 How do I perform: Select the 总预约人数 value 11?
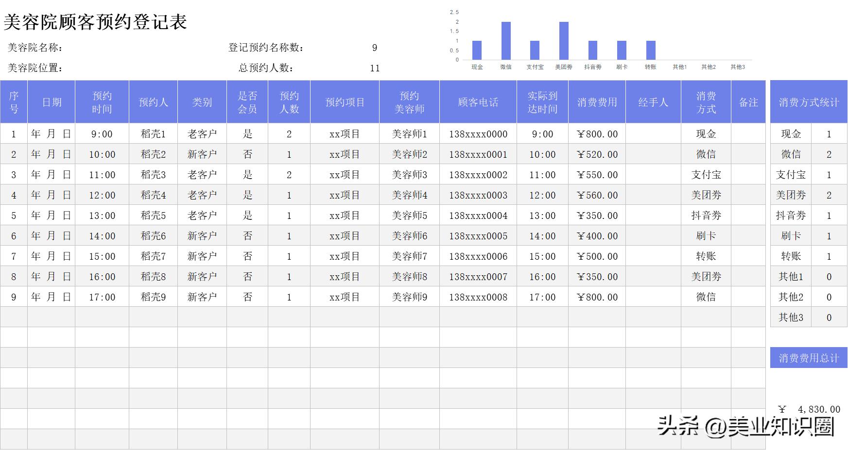click(x=375, y=68)
